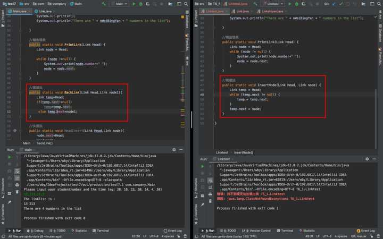Click 4 spaces indent selector in left status bar
This screenshot has width=383, height=239.
[x=168, y=236]
